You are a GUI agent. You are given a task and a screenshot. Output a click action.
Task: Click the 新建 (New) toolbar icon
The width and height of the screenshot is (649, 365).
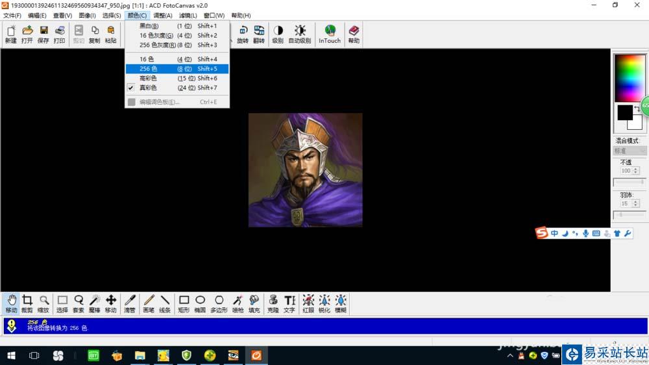coord(11,34)
